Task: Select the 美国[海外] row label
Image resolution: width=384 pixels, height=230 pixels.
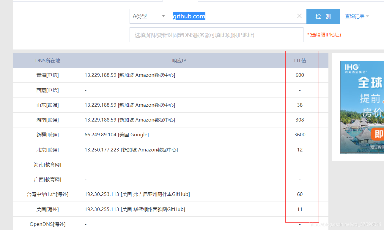Action: click(x=48, y=209)
